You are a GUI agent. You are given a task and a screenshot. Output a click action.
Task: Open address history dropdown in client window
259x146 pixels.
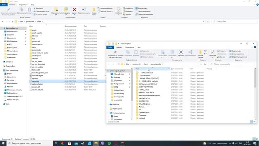204,21
